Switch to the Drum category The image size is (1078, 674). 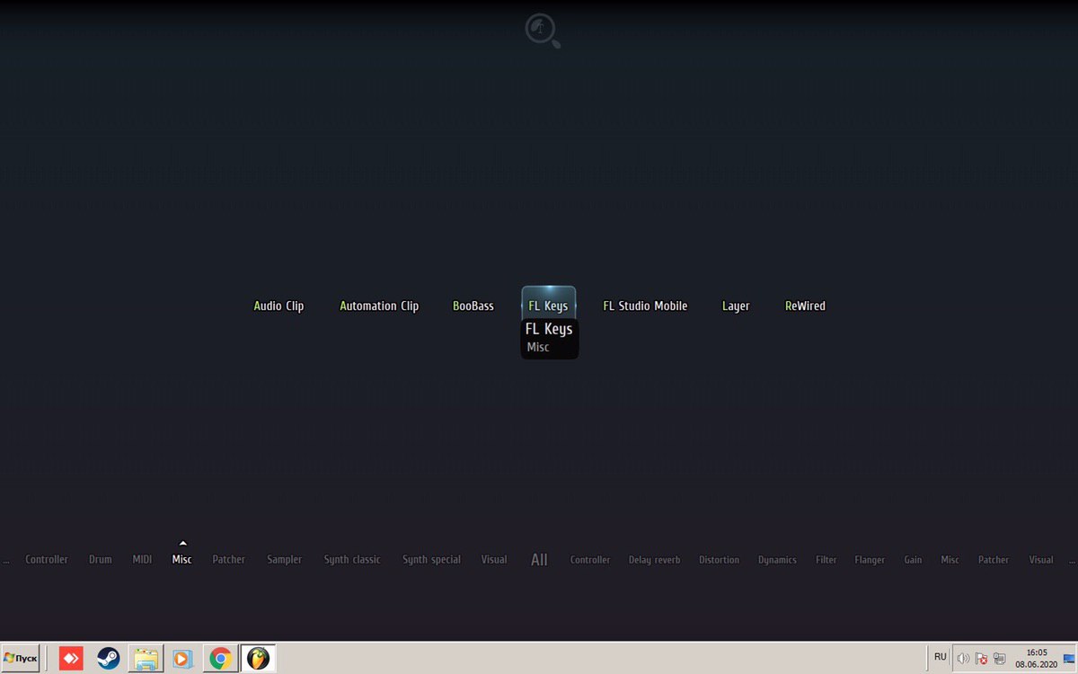pyautogui.click(x=101, y=559)
